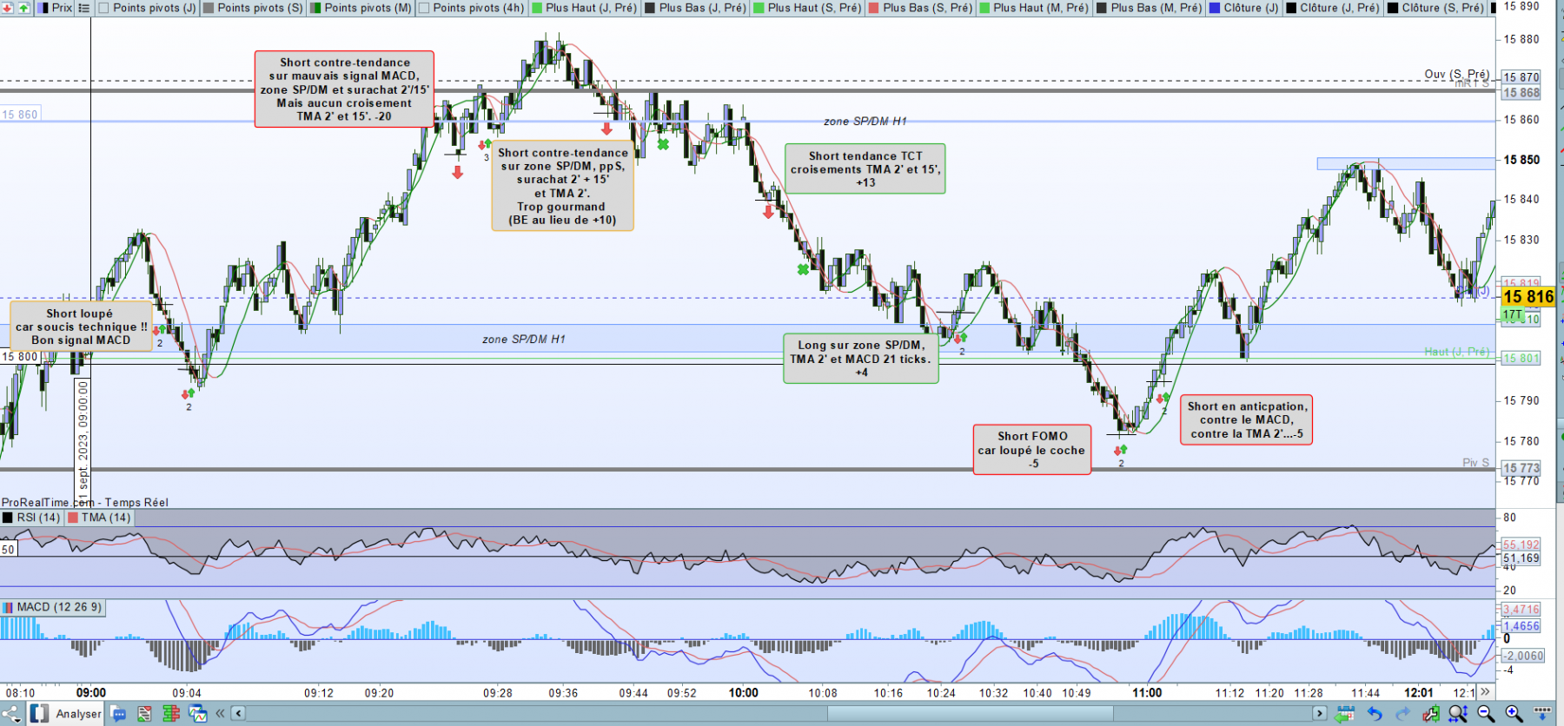Click the zoom in magnifier
Viewport: 1564px width, 726px height.
click(1514, 714)
